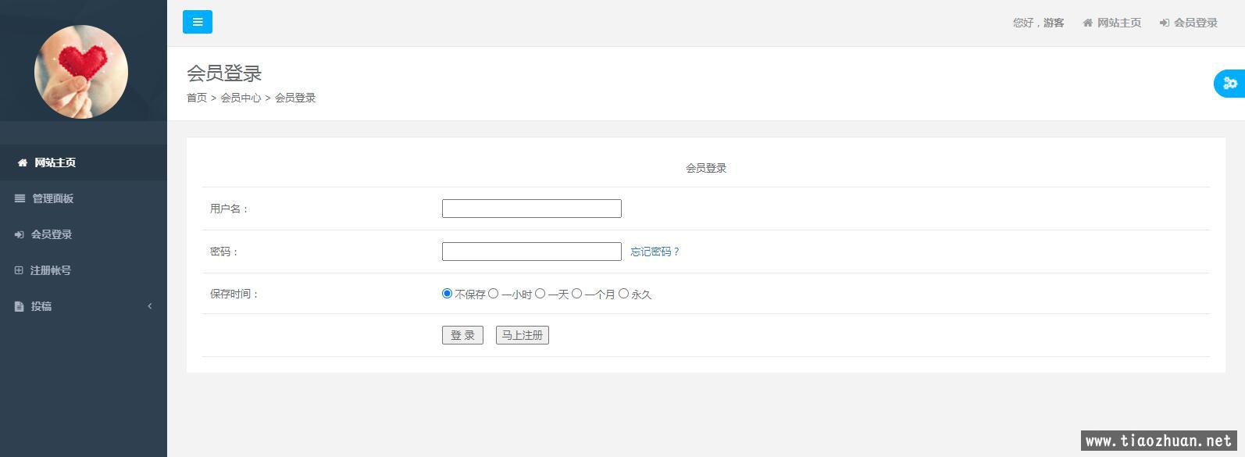Click the hamburger menu toggle button
The image size is (1245, 457).
[x=197, y=22]
